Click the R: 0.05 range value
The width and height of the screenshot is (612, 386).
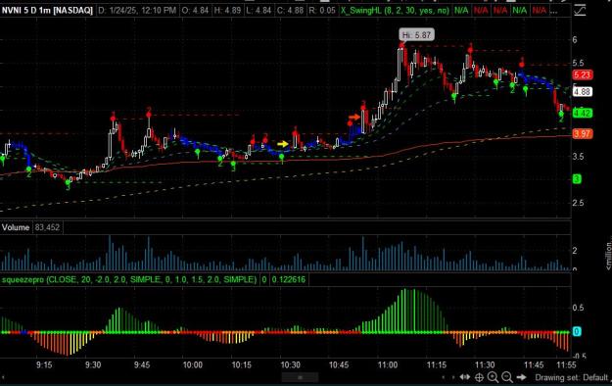(322, 11)
